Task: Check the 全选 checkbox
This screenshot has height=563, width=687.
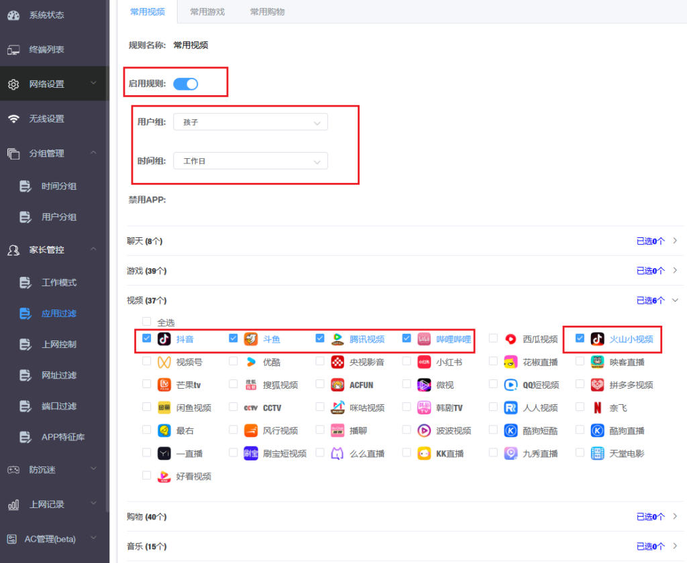Action: pyautogui.click(x=147, y=322)
